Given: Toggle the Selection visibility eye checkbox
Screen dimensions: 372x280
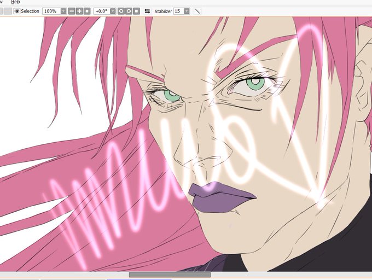Looking at the screenshot, I should click(x=16, y=11).
